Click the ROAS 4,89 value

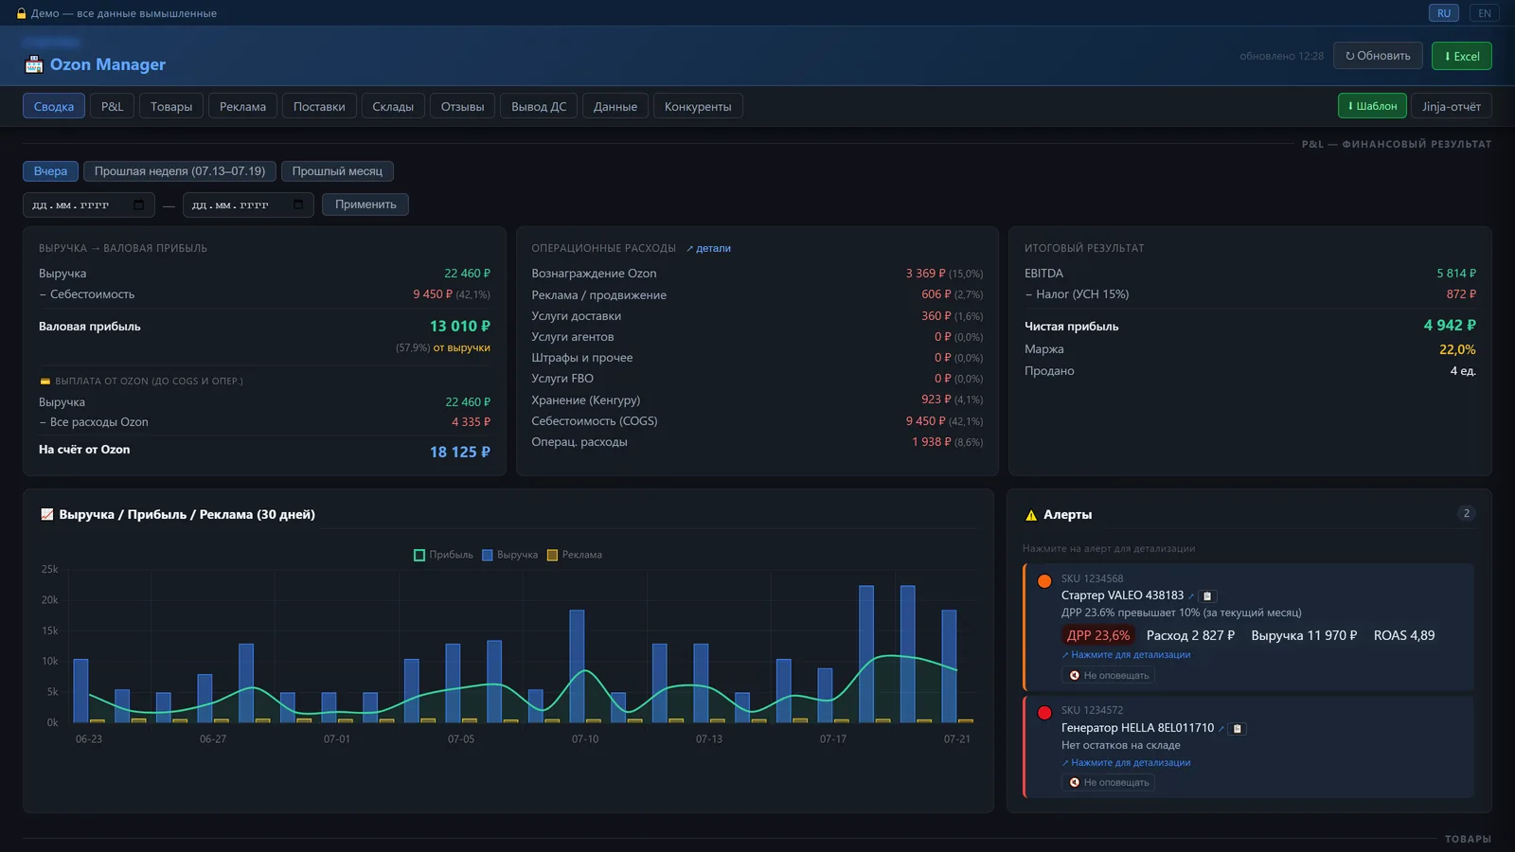1404,635
